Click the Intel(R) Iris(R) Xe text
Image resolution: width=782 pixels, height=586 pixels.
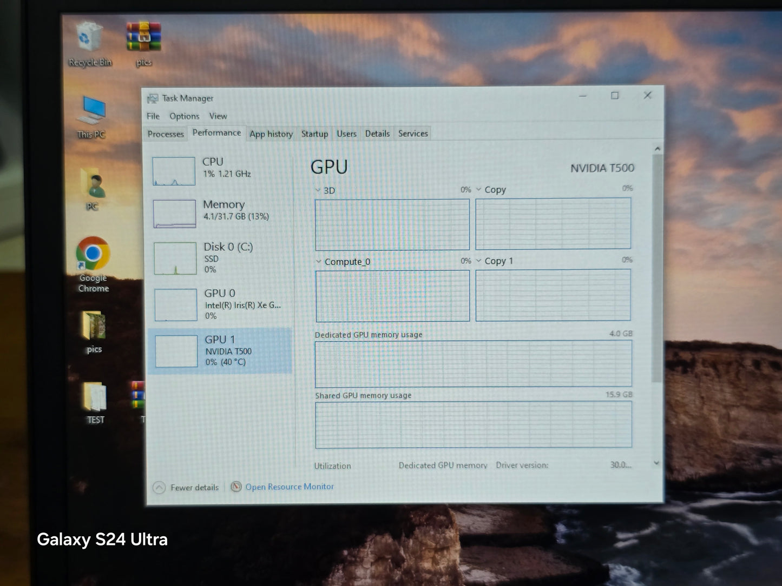coord(242,305)
